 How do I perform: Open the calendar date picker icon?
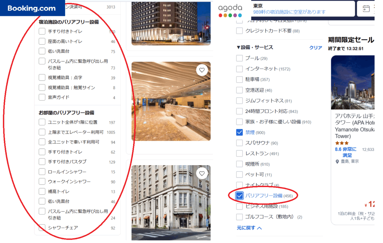(366, 9)
